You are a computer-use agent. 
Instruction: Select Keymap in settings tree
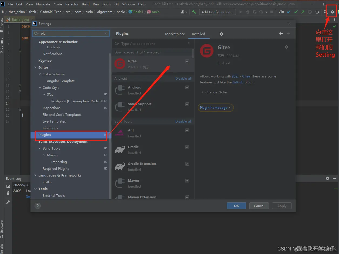(45, 61)
